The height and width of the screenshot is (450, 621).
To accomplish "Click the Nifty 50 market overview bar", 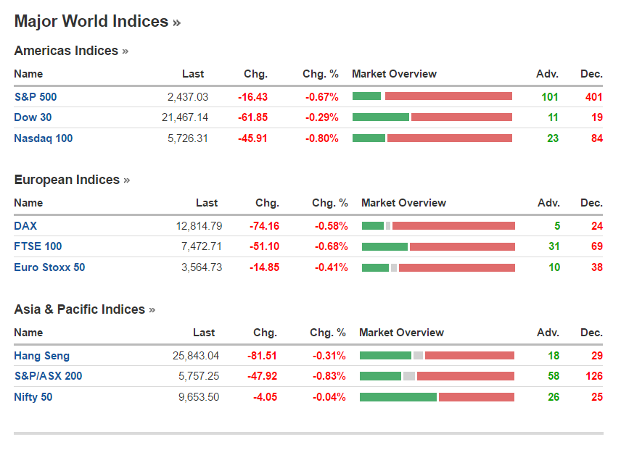I will click(437, 397).
